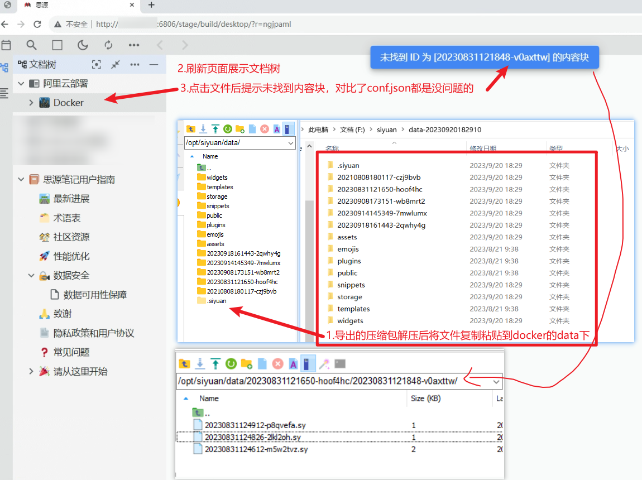The width and height of the screenshot is (642, 480).
Task: Click the 不安全 security warning
Action: pos(71,24)
